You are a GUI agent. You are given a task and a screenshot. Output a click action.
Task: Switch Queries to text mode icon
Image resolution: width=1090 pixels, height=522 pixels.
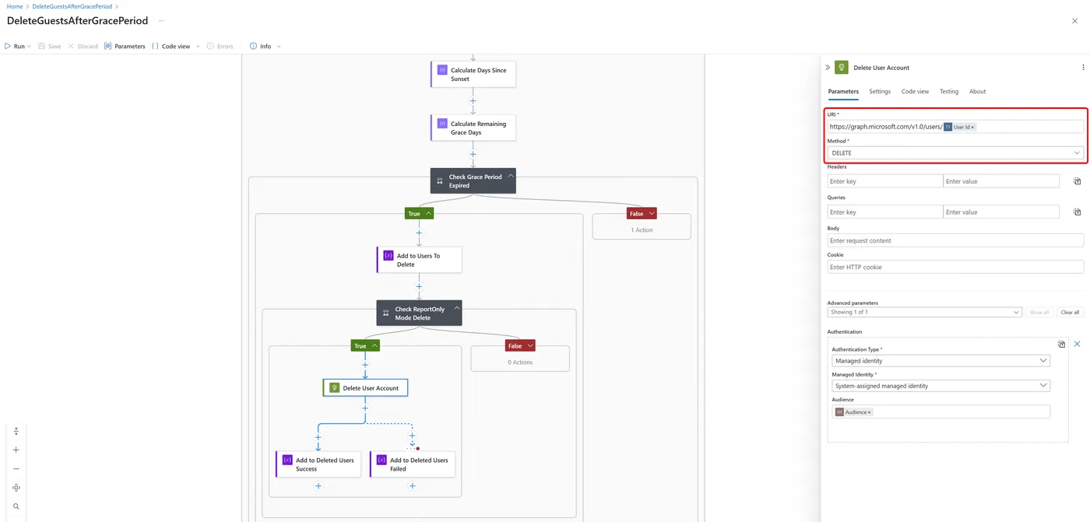[x=1078, y=212]
